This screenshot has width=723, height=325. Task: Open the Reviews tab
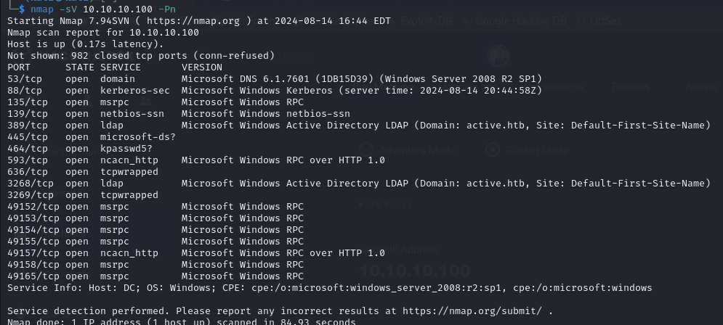point(630,86)
